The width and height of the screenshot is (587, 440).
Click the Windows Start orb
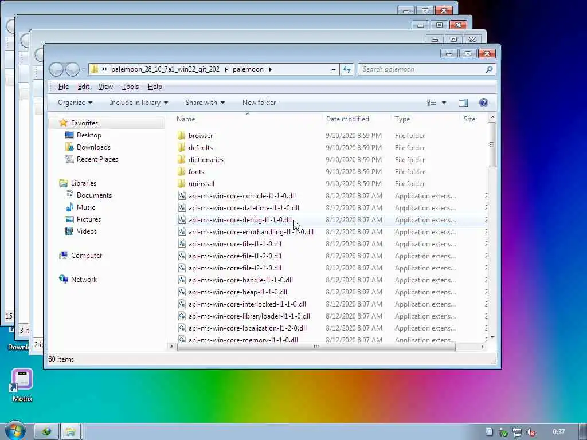coord(15,431)
